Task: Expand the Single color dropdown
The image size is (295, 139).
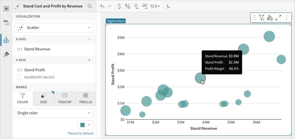Action: (x=54, y=113)
